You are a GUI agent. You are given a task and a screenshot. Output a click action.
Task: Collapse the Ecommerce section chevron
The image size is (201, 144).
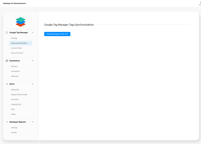[33, 60]
